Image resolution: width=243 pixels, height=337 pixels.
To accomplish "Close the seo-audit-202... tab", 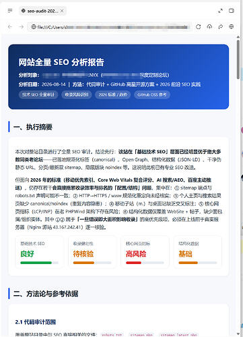I will tap(62, 11).
